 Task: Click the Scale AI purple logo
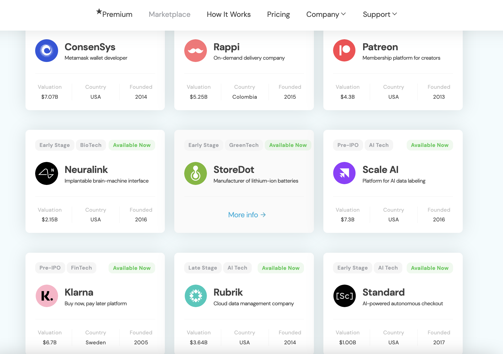tap(344, 173)
